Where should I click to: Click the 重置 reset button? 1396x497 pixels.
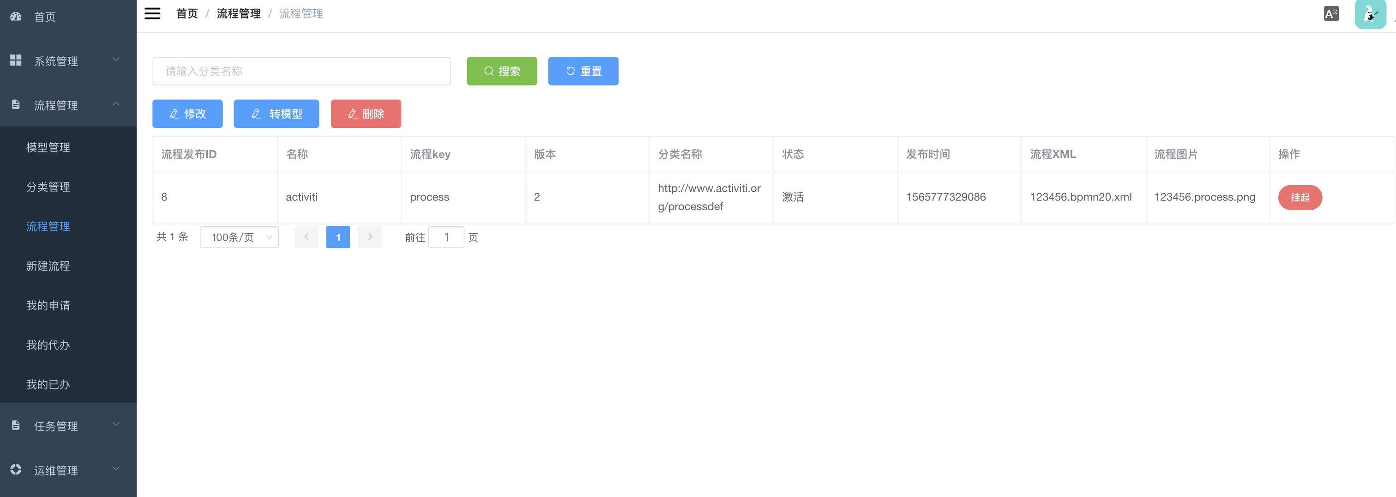point(583,71)
